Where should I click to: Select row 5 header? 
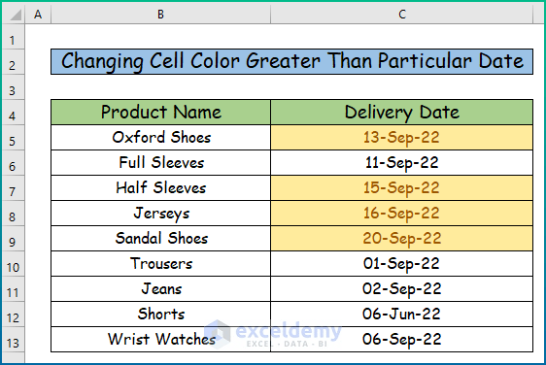point(14,138)
